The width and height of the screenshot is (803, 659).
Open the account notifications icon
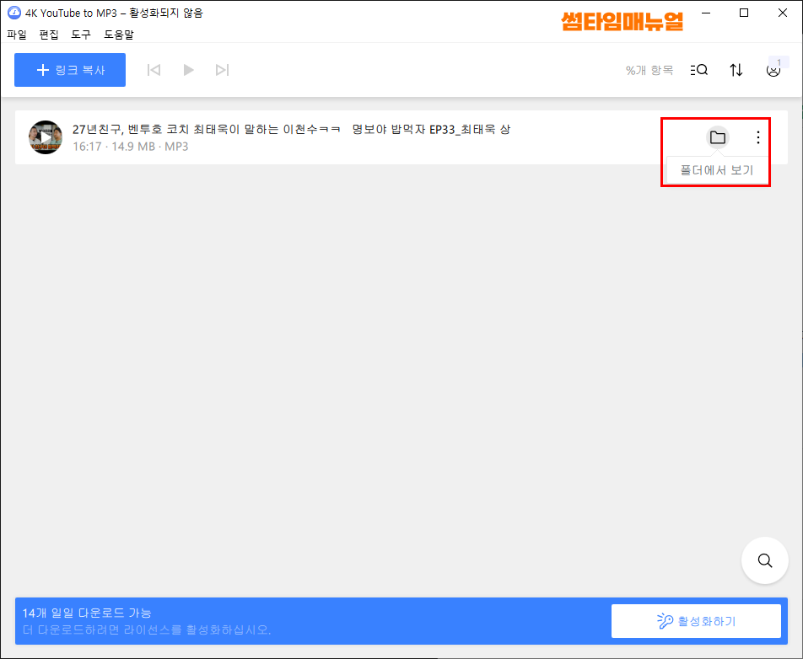(x=773, y=70)
